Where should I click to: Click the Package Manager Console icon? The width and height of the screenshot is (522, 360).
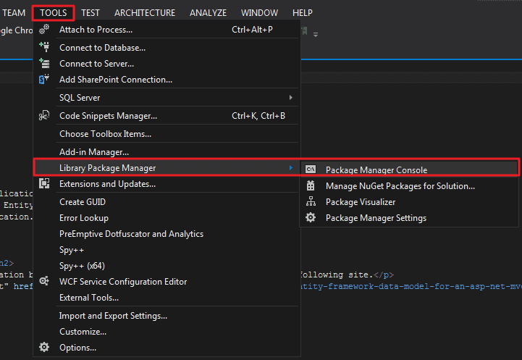point(311,169)
